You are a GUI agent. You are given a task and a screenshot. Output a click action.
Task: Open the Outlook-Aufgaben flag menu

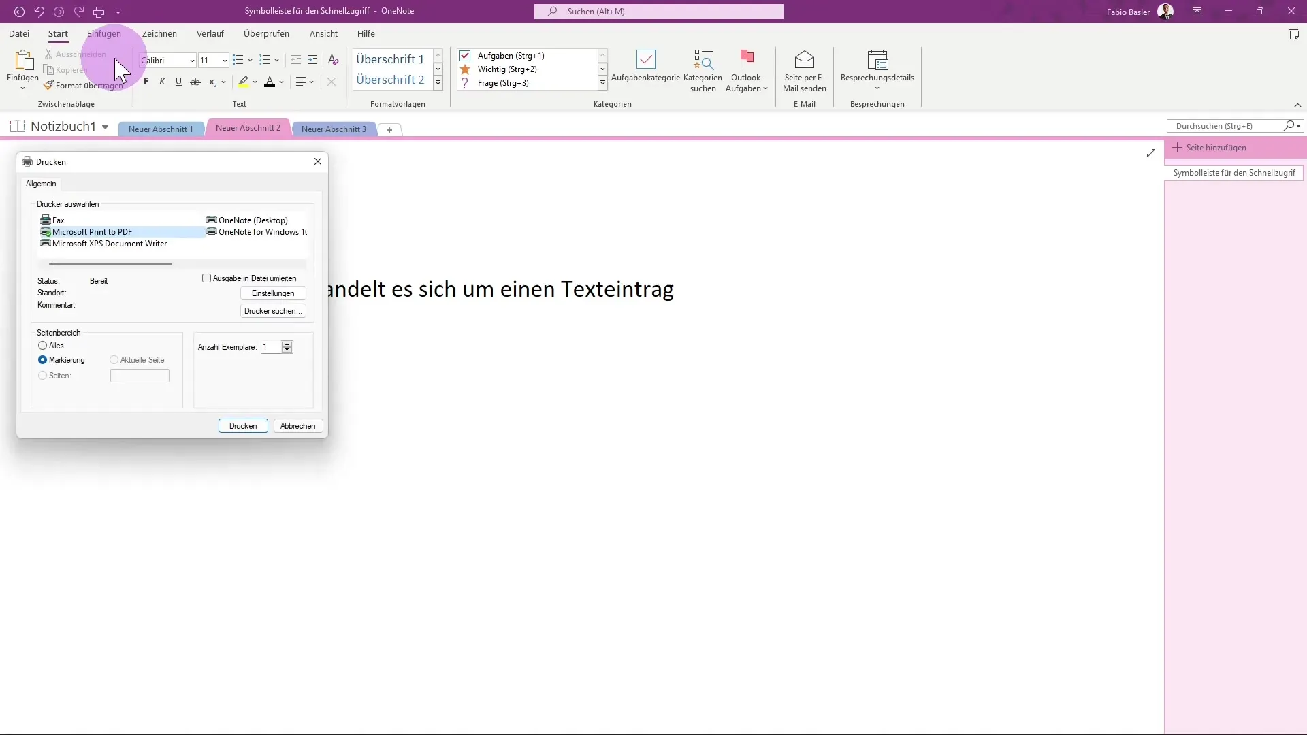747,71
